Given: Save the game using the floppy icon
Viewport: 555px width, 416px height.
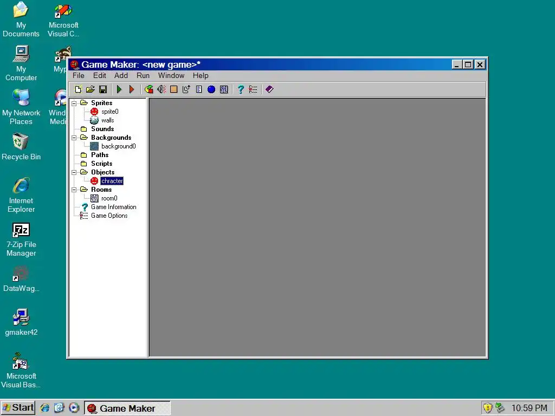Looking at the screenshot, I should point(103,89).
